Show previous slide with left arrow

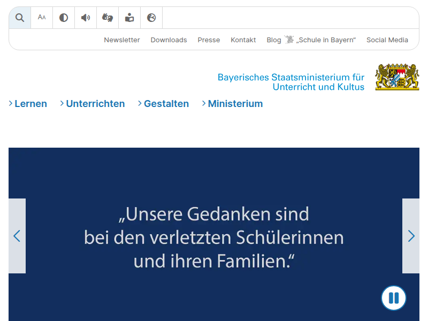pos(17,236)
